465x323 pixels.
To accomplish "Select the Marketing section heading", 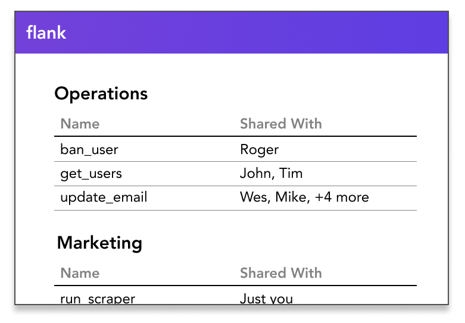I will 99,243.
